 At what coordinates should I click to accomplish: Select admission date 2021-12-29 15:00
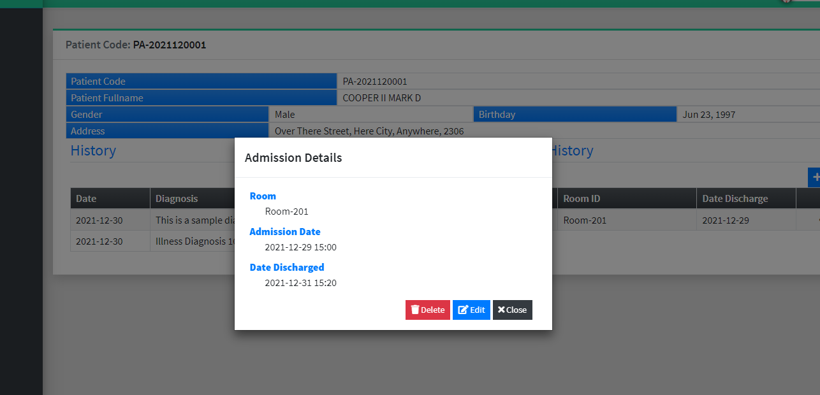[x=301, y=247]
